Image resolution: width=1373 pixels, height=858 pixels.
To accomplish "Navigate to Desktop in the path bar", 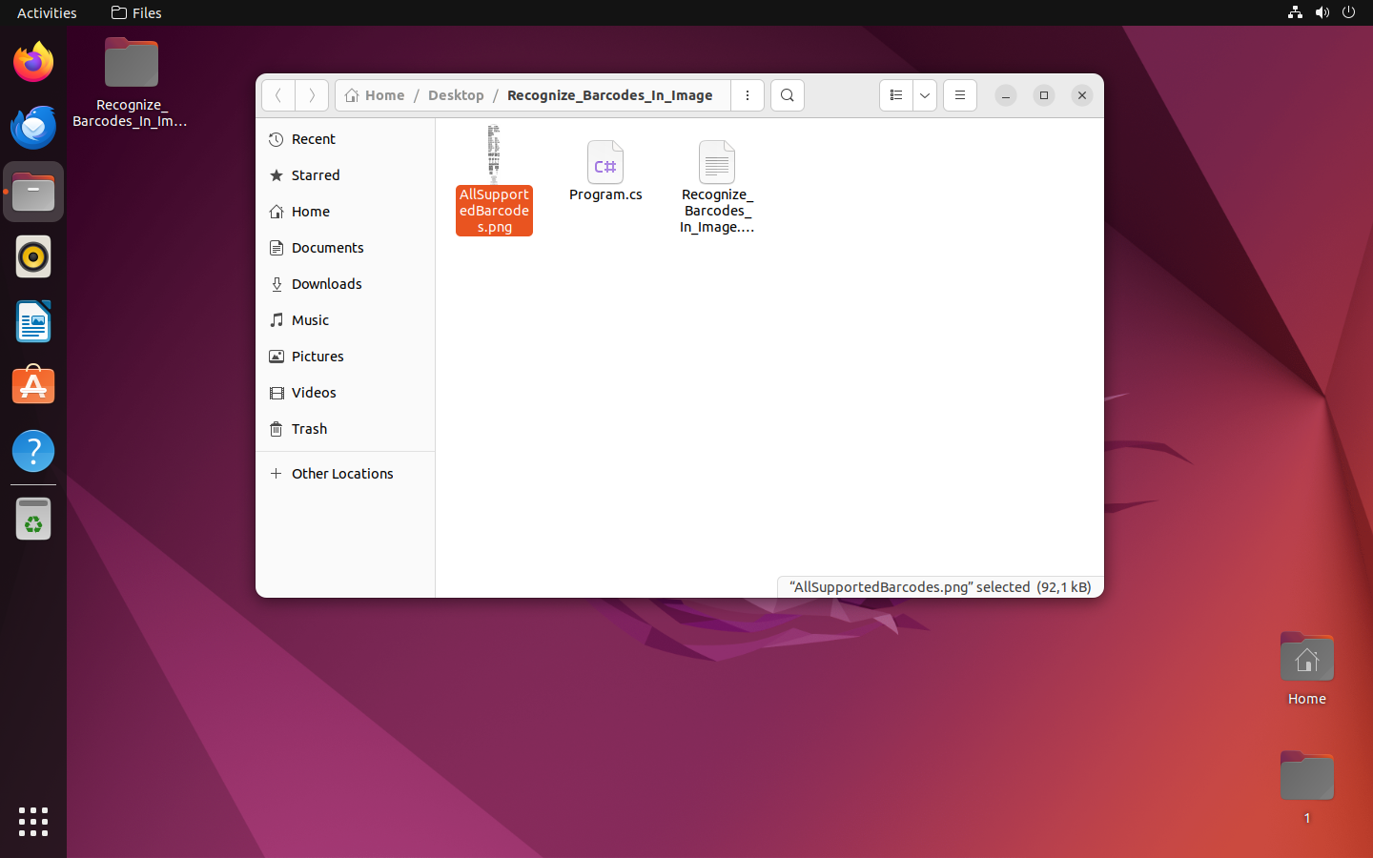I will [x=456, y=95].
